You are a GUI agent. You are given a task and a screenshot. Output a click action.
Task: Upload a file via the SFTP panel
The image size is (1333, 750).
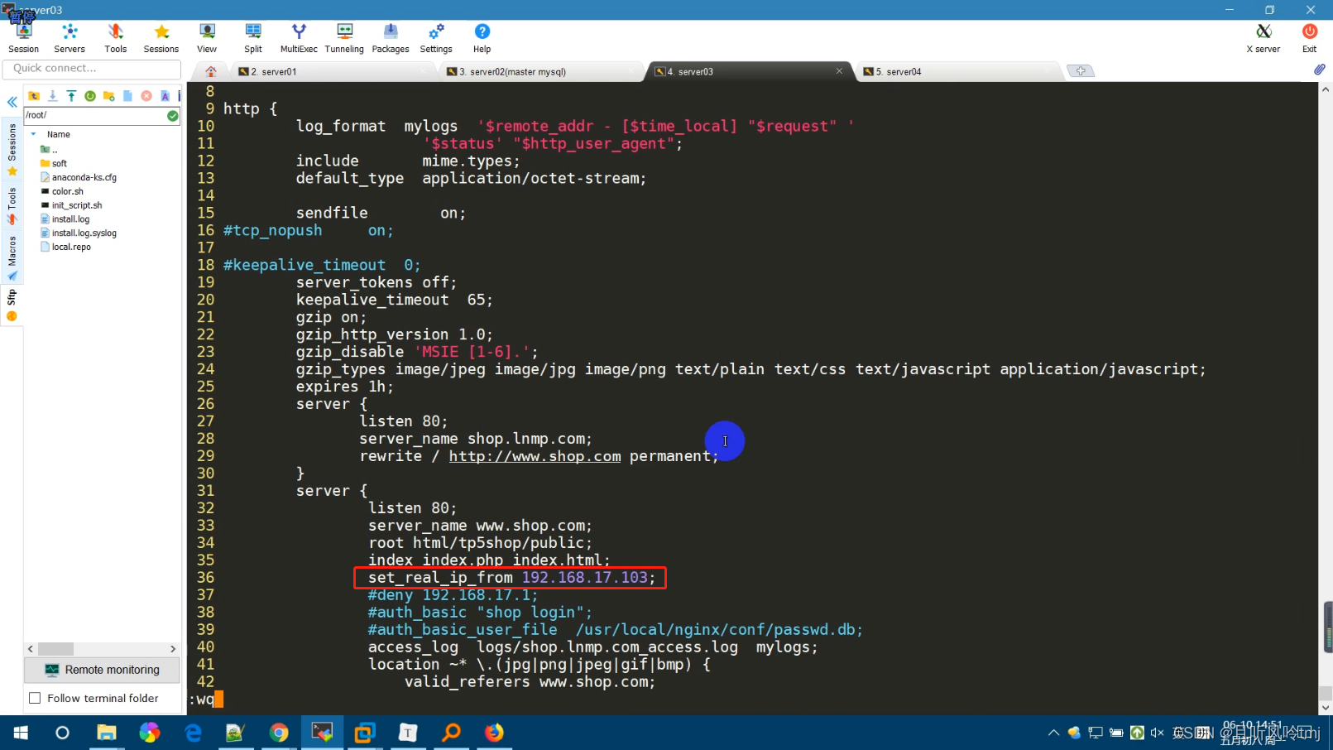71,96
